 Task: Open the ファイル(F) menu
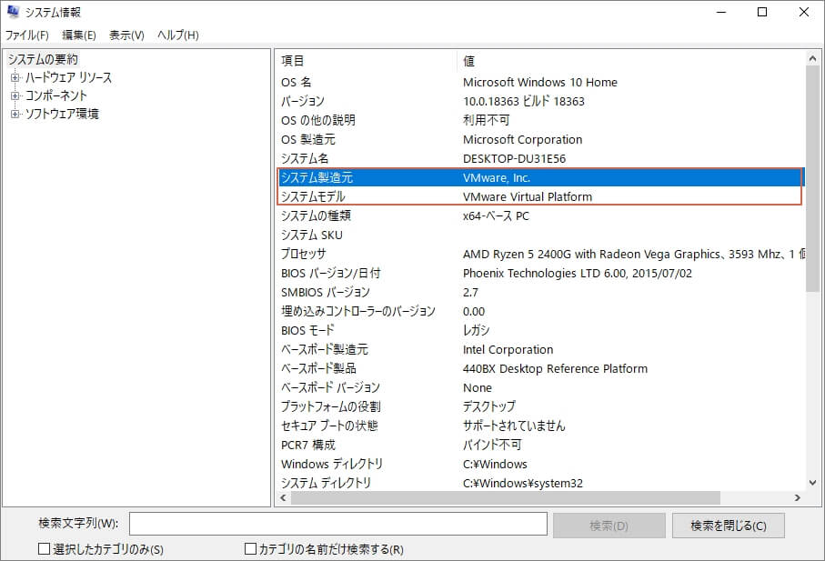pyautogui.click(x=27, y=35)
